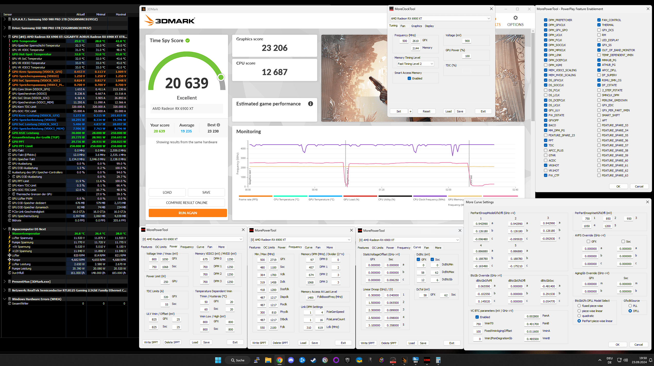Click Frame rate (FPS) legend color bar

[255, 196]
